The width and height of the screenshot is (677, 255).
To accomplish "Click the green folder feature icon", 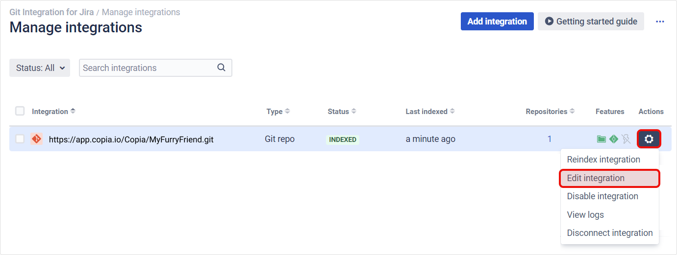I will pyautogui.click(x=601, y=139).
